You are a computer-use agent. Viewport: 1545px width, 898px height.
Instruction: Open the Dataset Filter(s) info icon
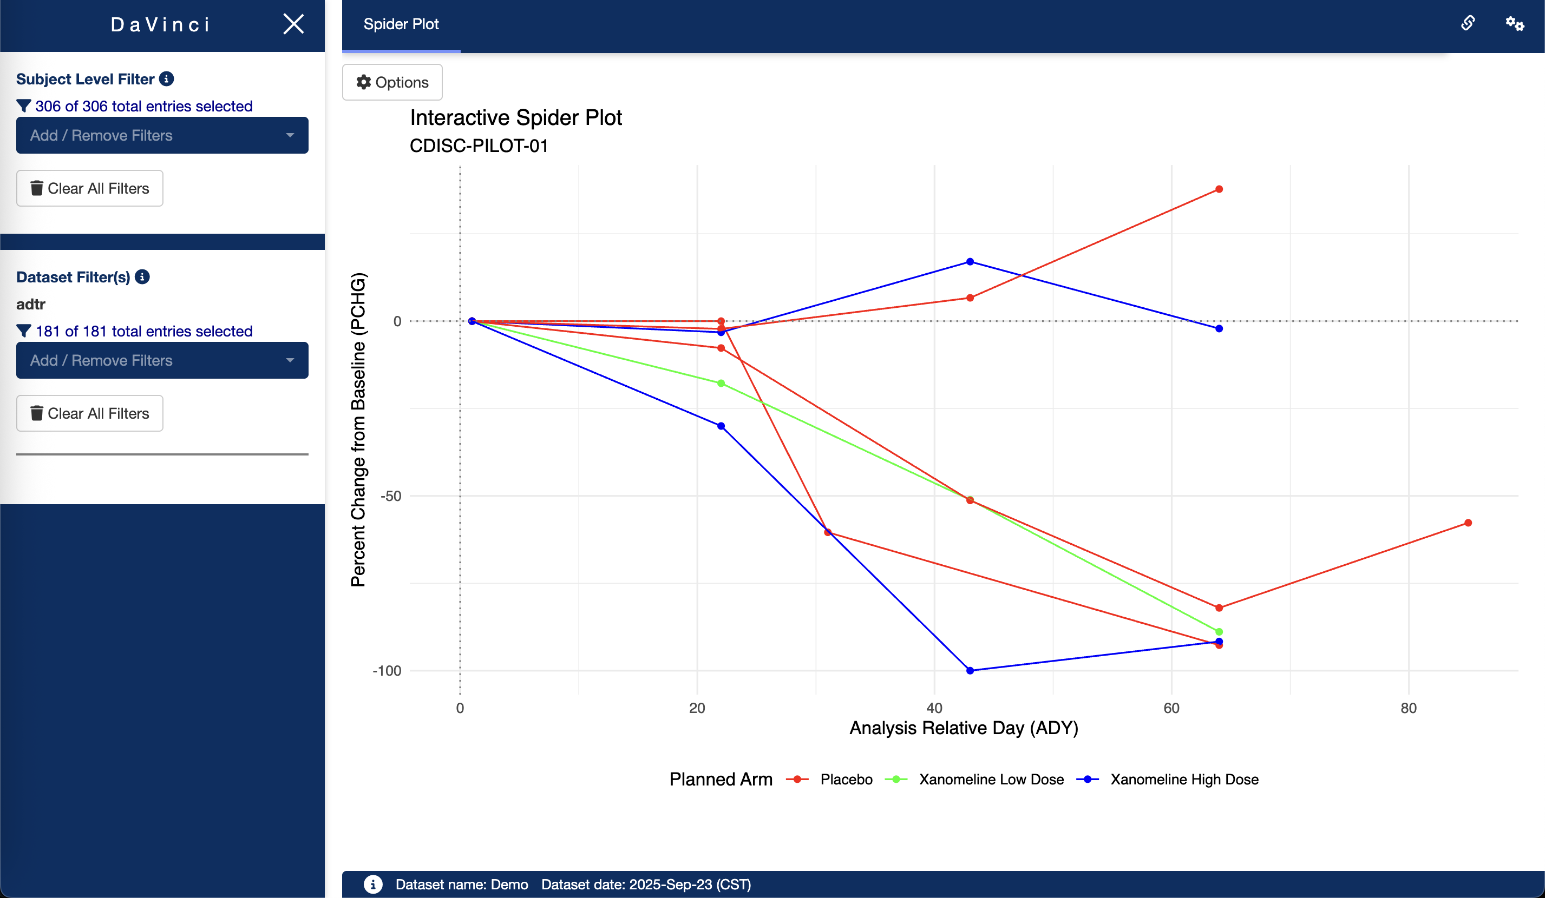click(x=142, y=276)
